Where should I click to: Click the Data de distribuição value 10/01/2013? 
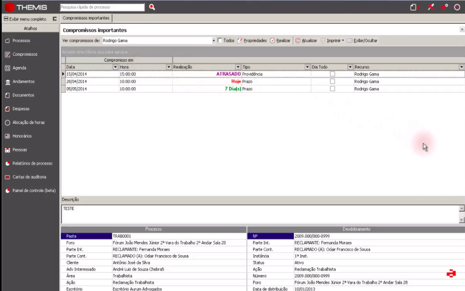tap(303, 289)
